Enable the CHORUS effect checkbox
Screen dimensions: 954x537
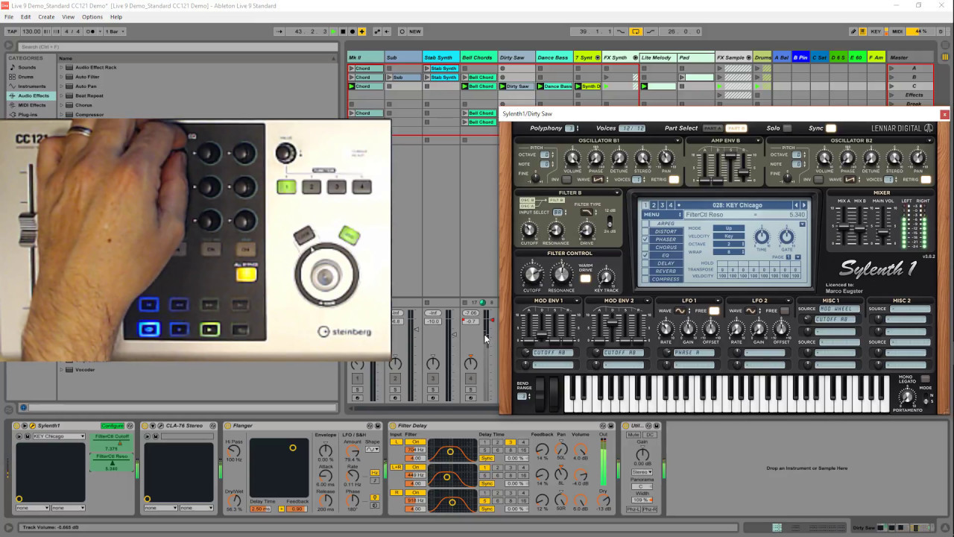point(645,248)
